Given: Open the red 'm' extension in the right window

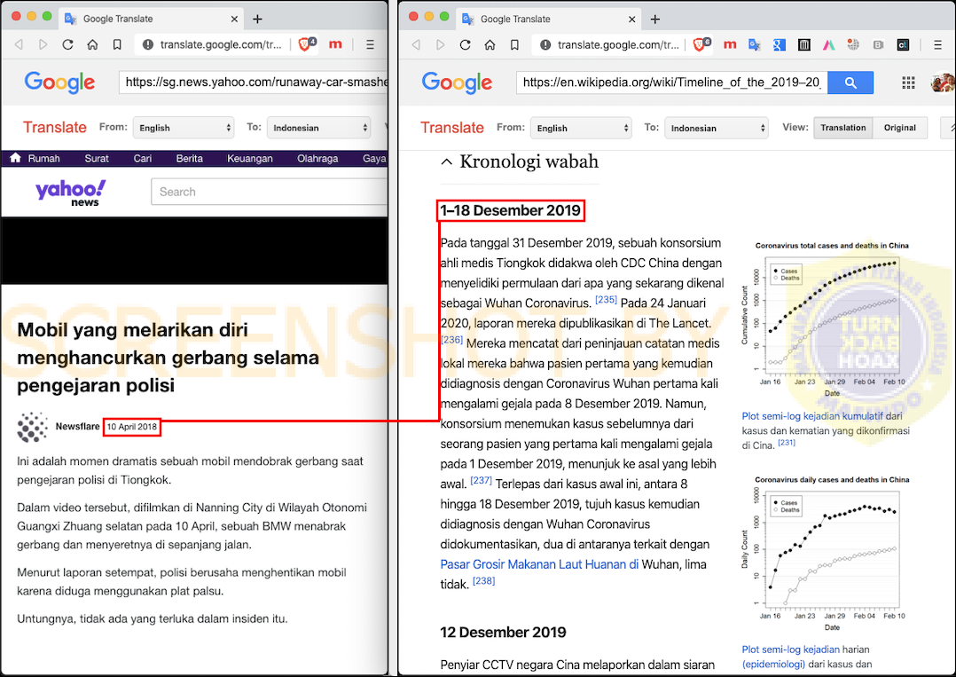Looking at the screenshot, I should coord(730,44).
